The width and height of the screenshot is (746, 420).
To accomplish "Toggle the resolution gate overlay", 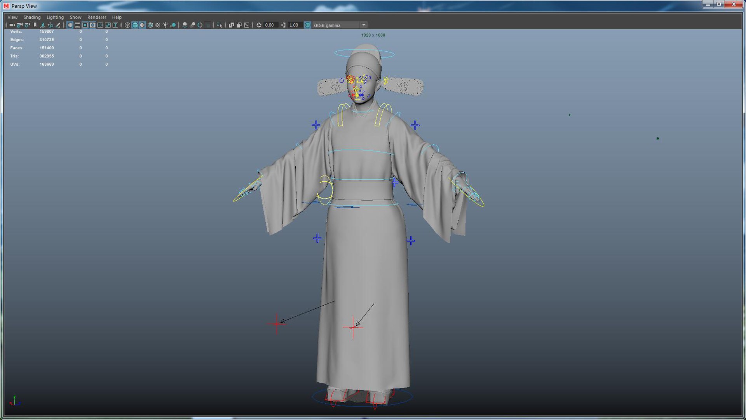I will (85, 25).
